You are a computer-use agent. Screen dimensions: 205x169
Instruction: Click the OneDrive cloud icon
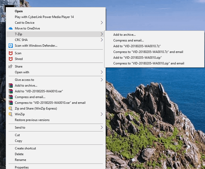click(11, 28)
